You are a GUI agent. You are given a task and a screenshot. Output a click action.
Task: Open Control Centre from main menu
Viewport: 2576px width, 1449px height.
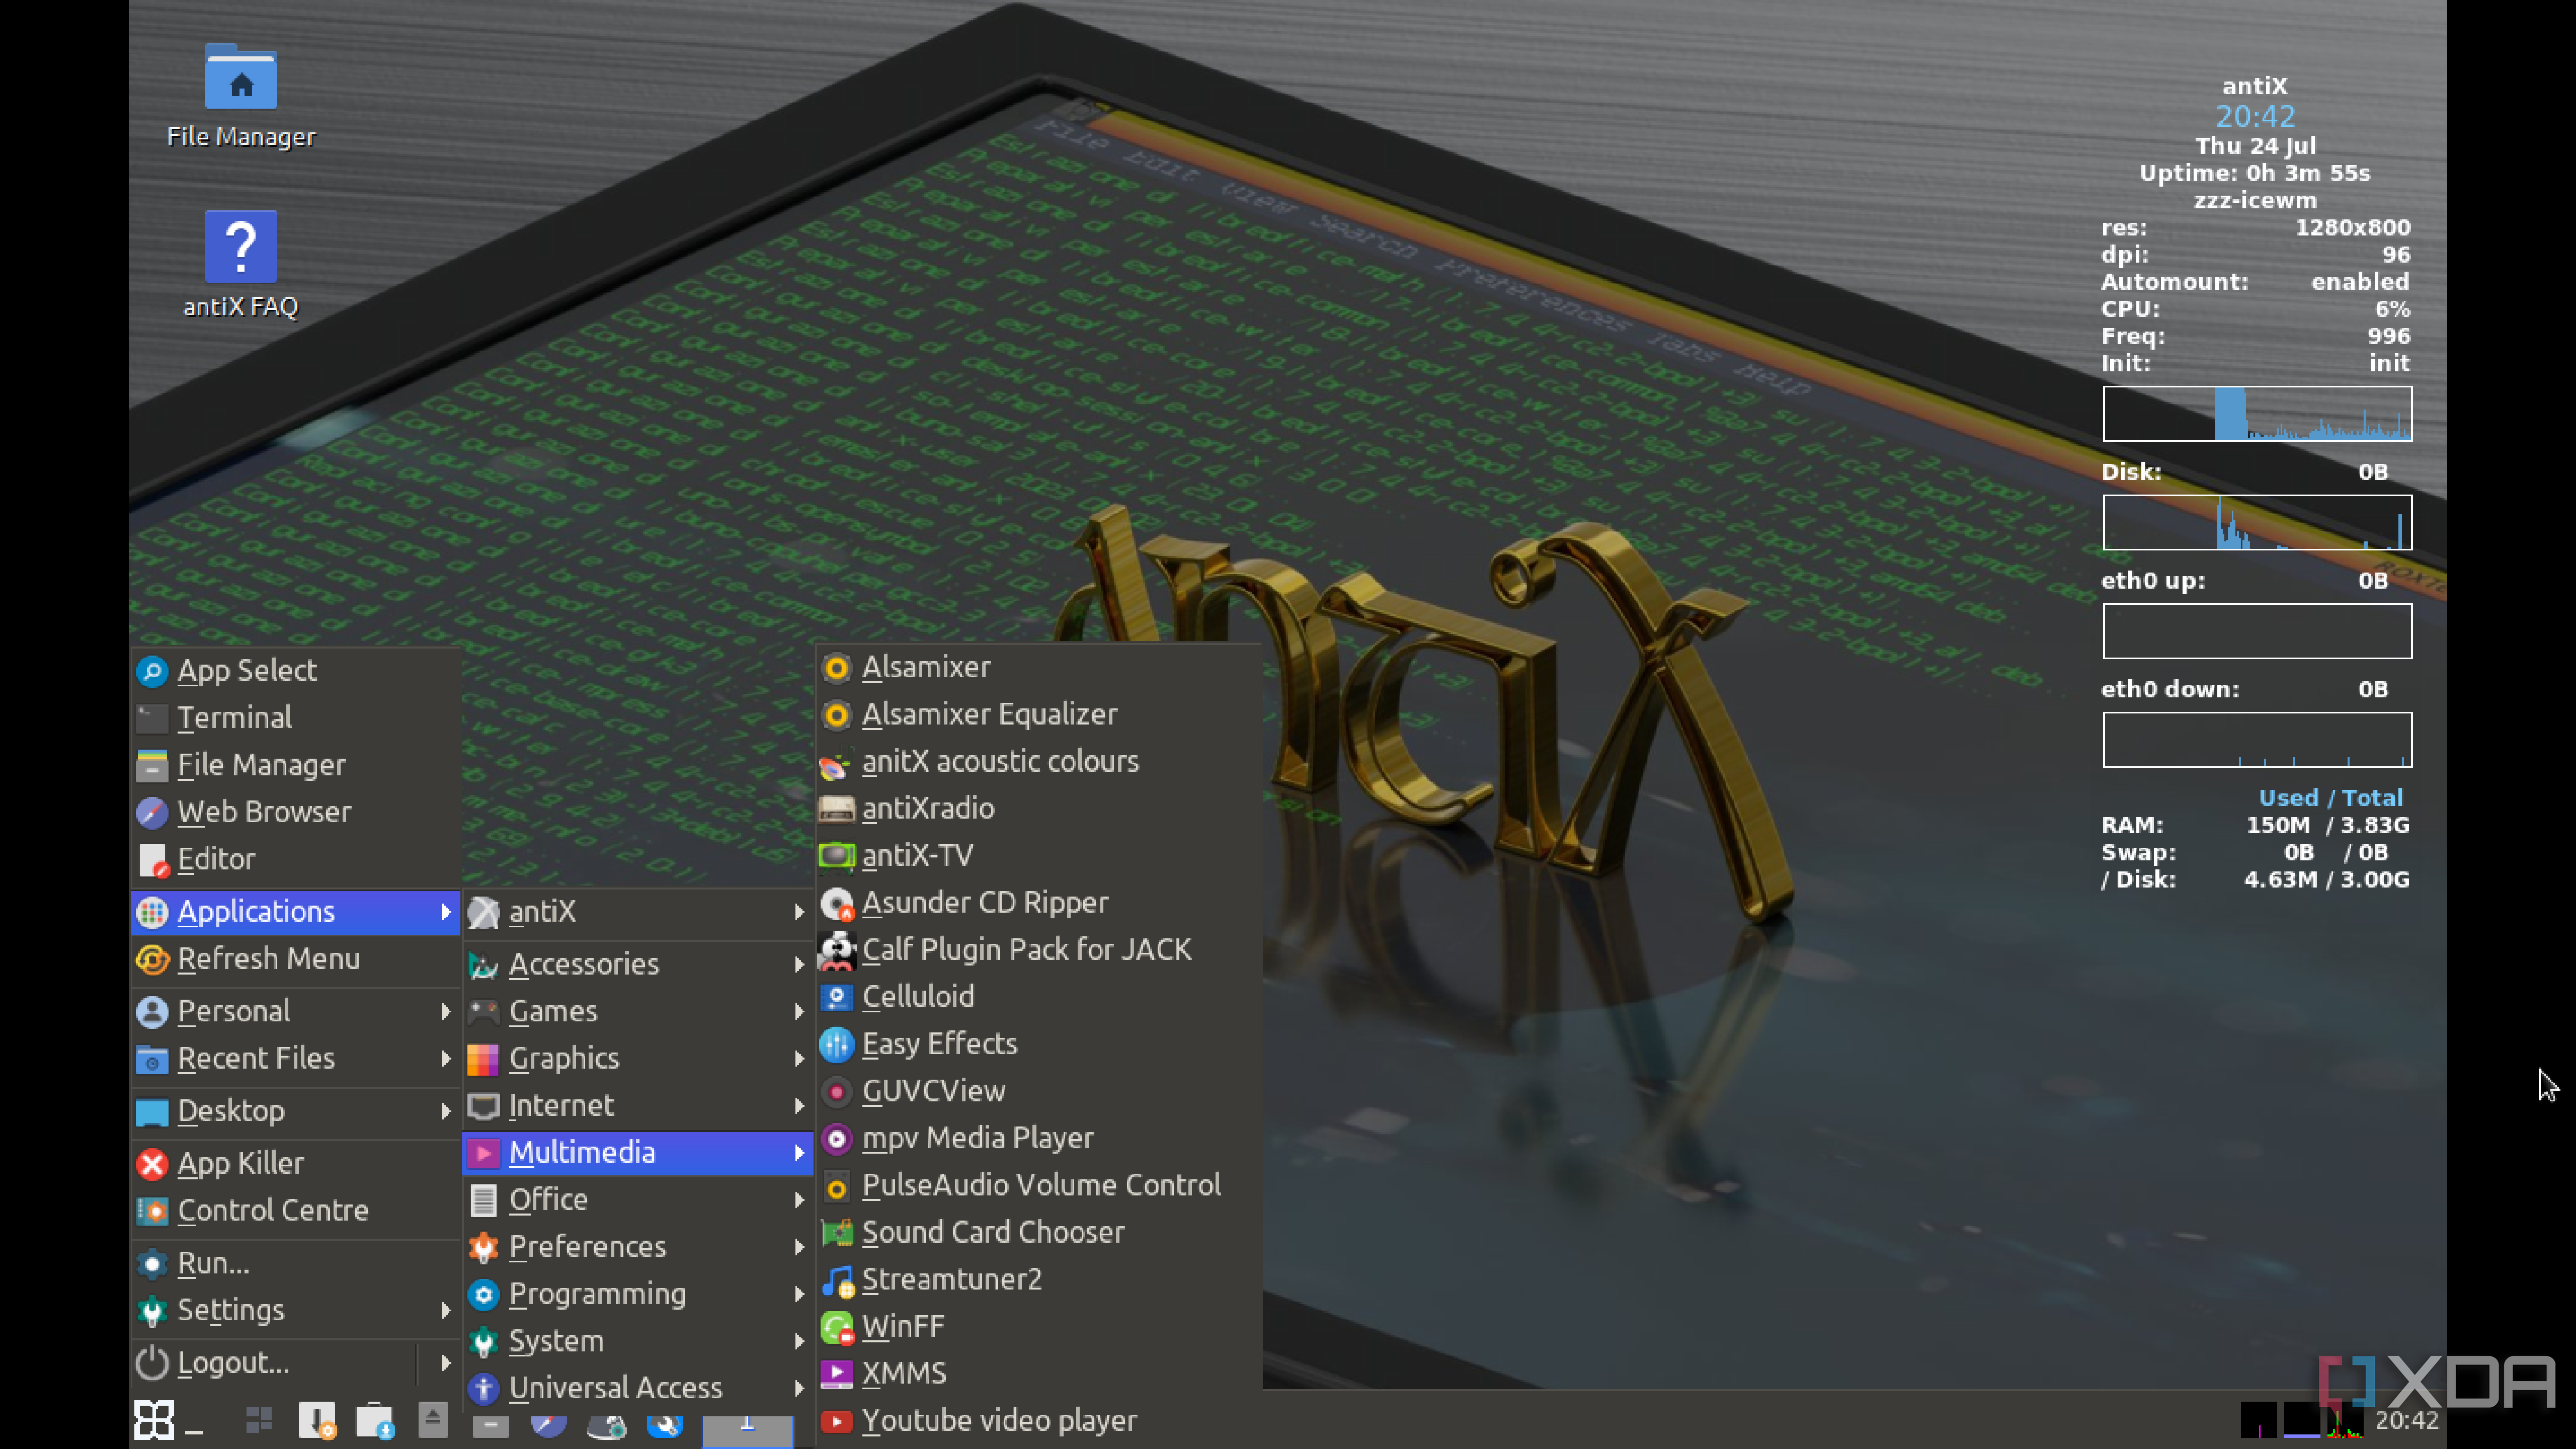coord(272,1210)
